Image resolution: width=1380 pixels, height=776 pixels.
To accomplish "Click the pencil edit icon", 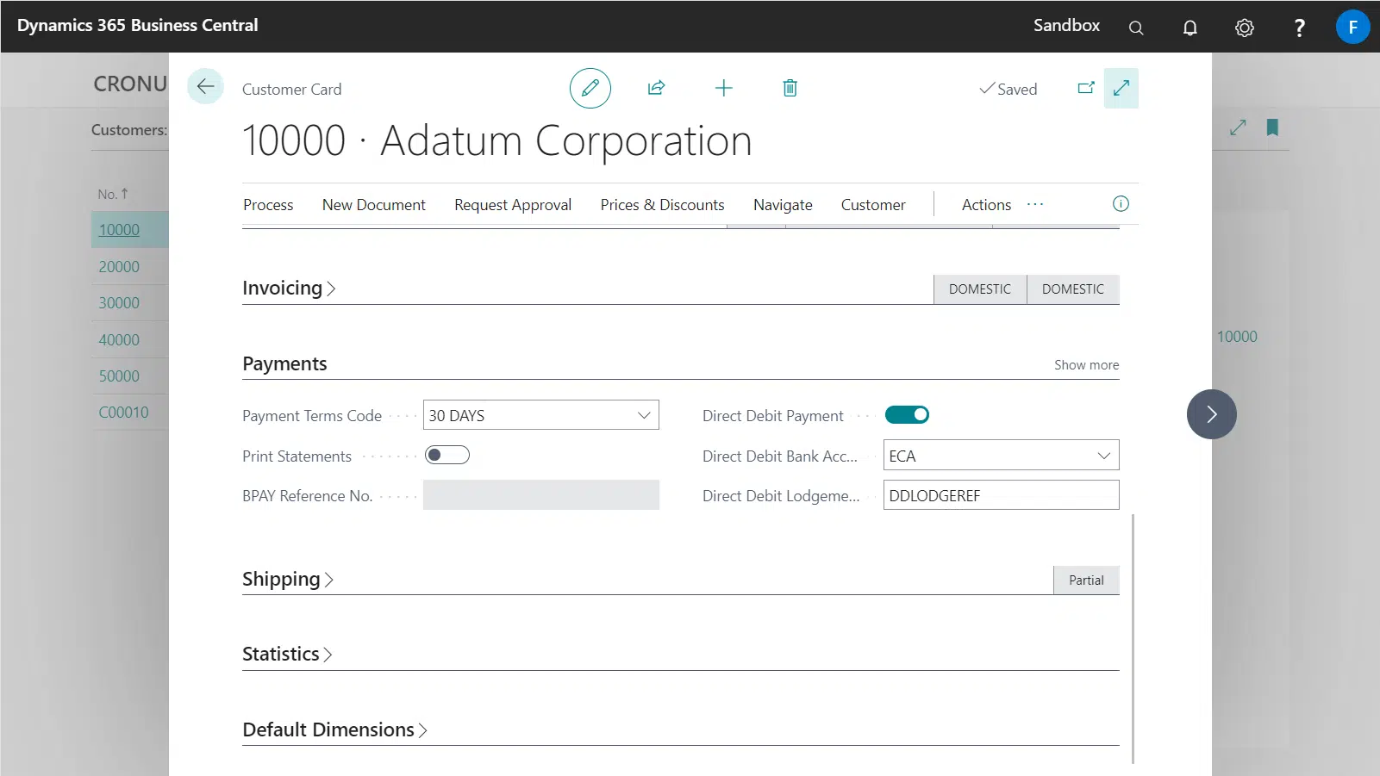I will tap(590, 88).
